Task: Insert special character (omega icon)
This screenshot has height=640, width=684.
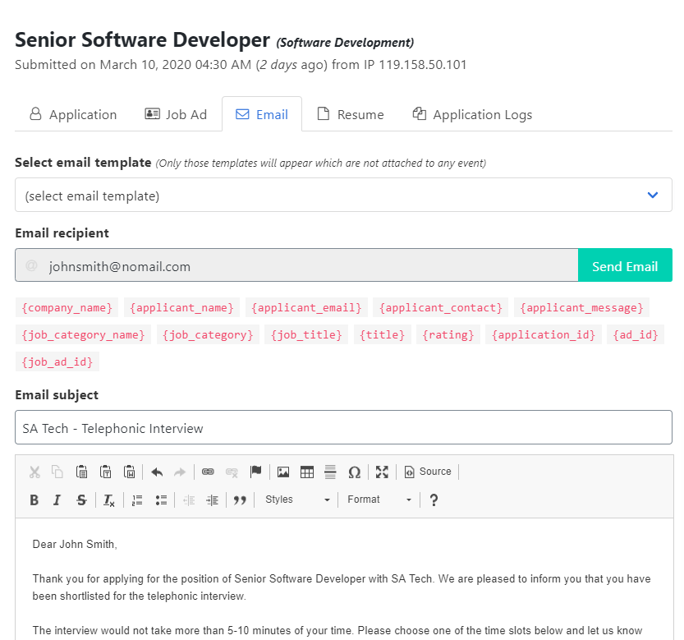Action: pos(355,472)
